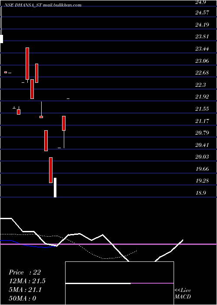217x305 pixels.
Task: Click the 19.66 price axis label
Action: click(202, 169)
